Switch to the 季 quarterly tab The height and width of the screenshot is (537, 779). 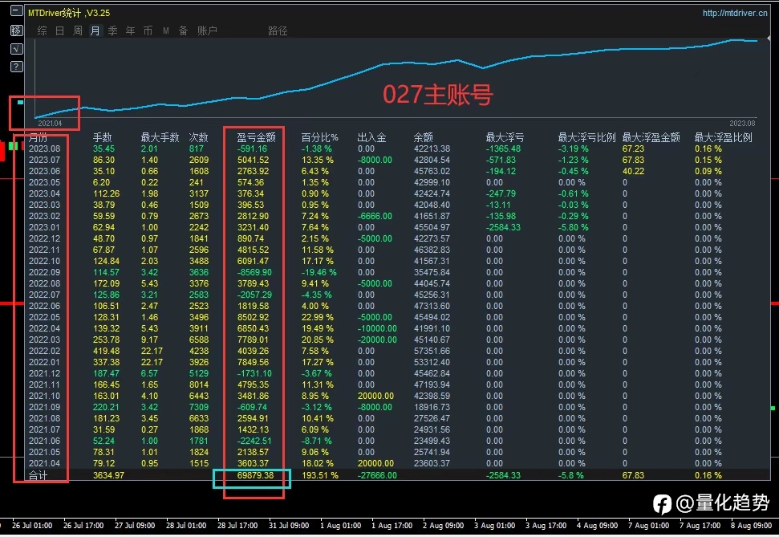(x=113, y=31)
